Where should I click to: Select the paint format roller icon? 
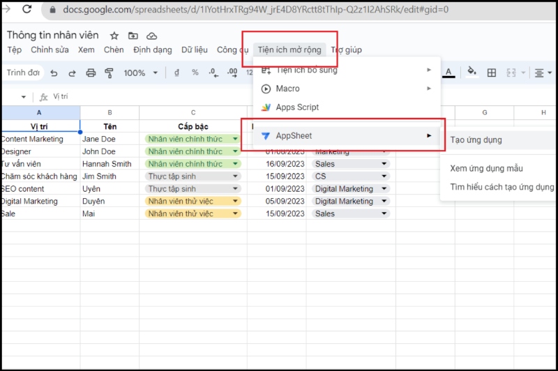pos(109,73)
